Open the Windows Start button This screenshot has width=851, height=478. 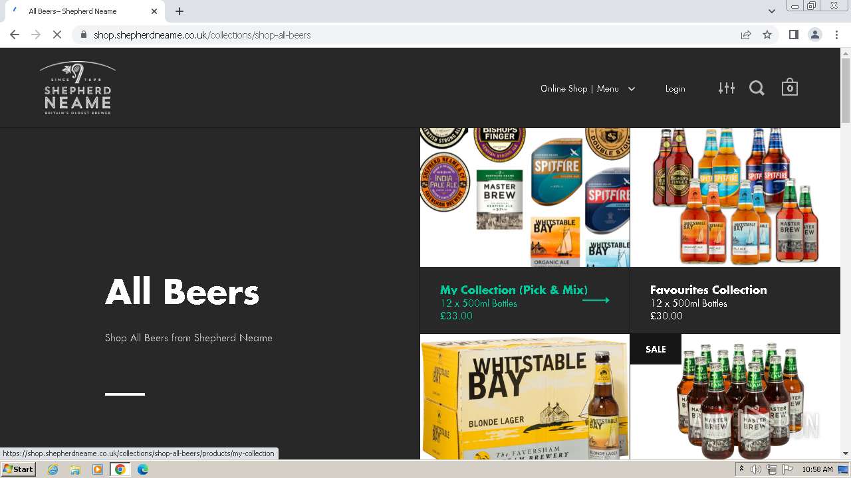(x=18, y=469)
